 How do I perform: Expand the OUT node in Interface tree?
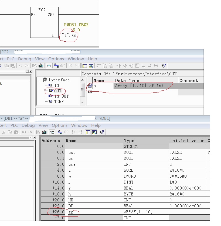(45, 91)
